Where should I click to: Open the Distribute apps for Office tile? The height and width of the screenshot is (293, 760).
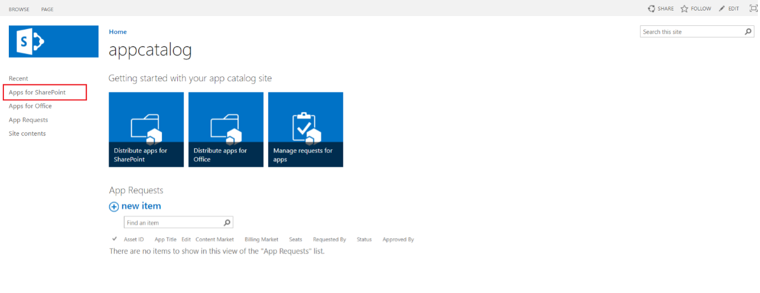226,129
